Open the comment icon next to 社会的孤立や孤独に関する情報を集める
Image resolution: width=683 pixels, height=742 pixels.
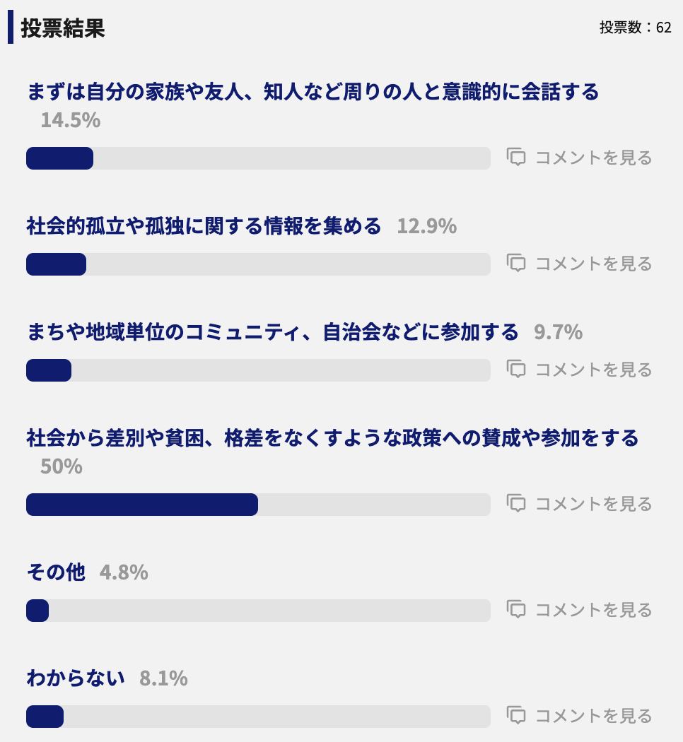[x=518, y=264]
